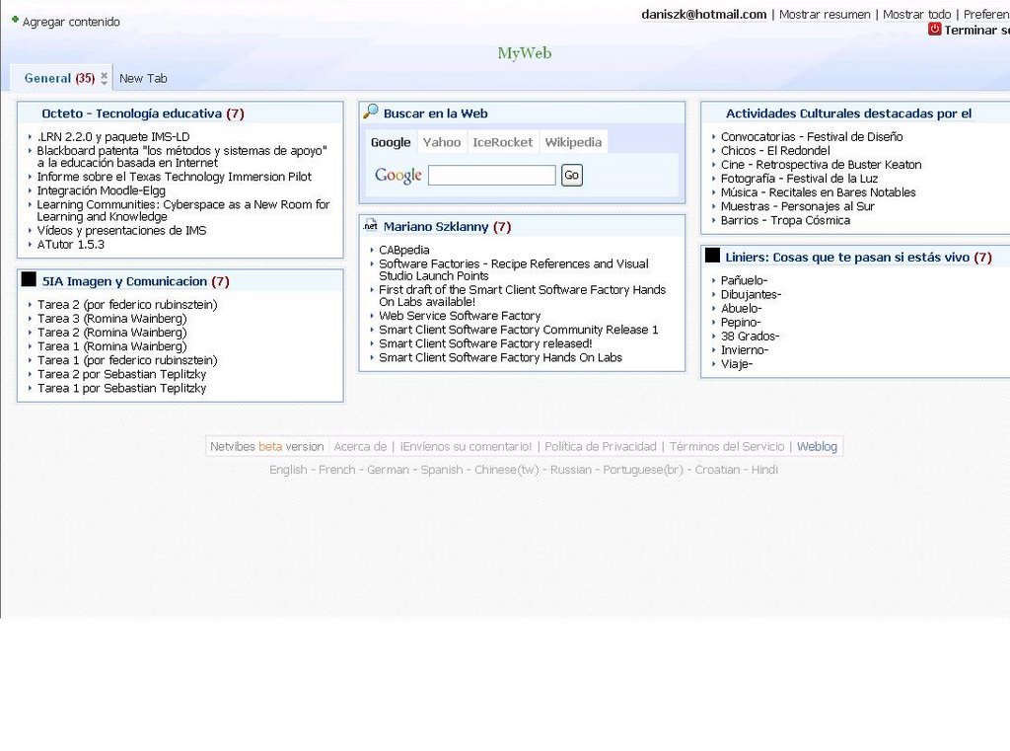Open the Blackboard patenta entry
This screenshot has height=751, width=1010.
(182, 157)
